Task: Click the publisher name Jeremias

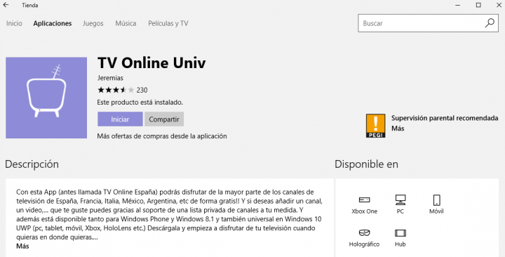Action: pyautogui.click(x=110, y=78)
